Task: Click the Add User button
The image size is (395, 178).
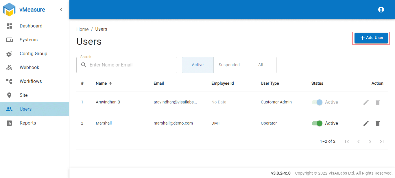Action: (371, 38)
